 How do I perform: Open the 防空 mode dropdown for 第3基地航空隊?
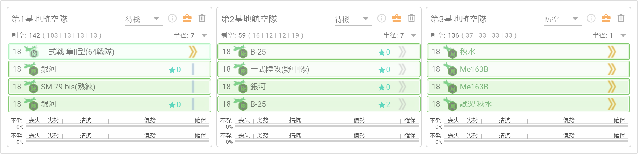[563, 19]
